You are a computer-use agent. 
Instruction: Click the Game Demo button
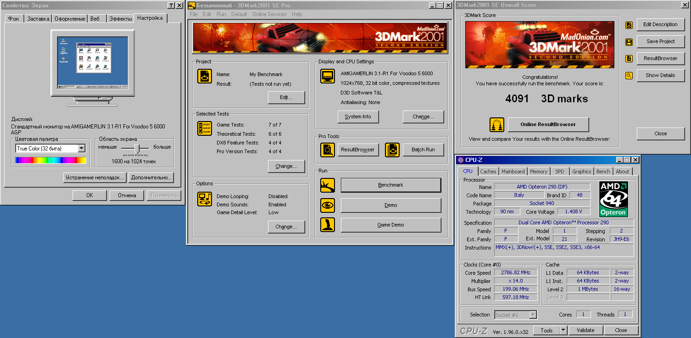391,225
